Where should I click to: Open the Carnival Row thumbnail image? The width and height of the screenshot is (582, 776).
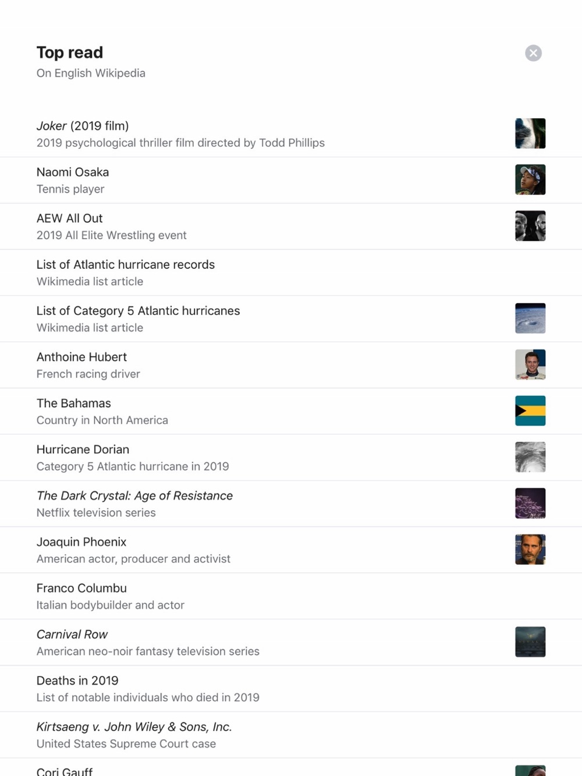click(530, 642)
